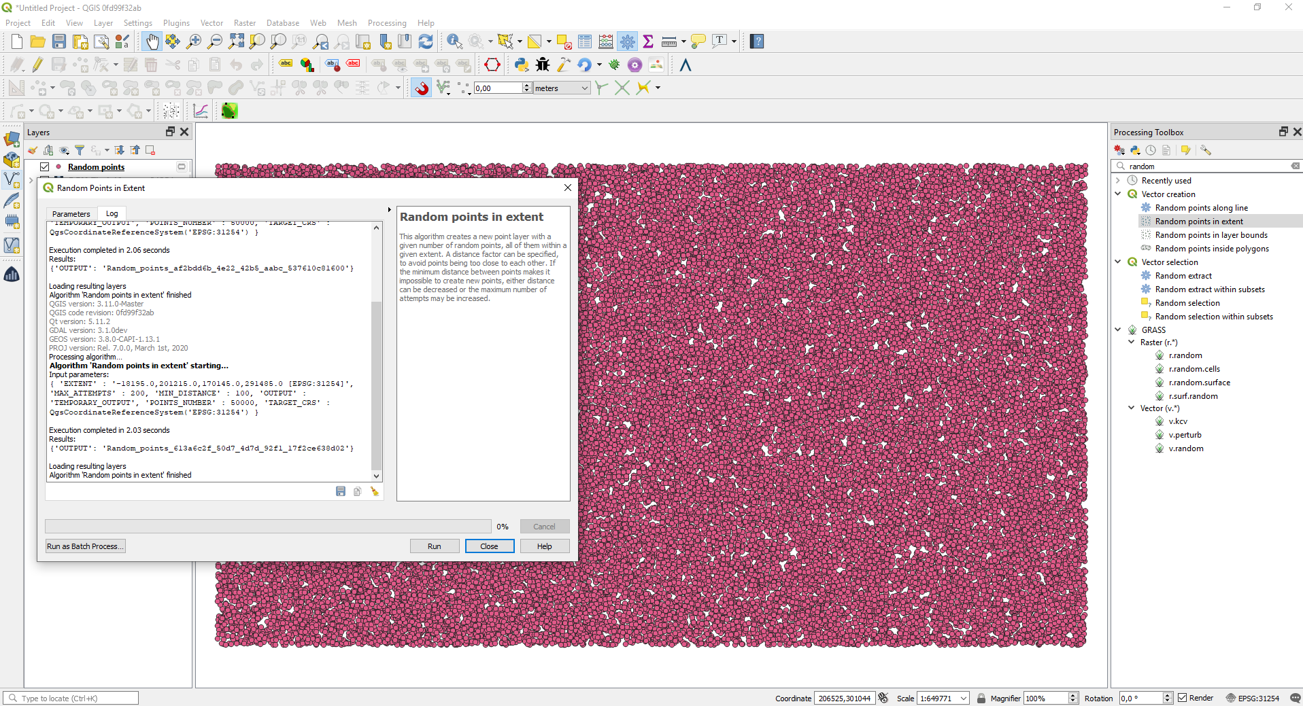Open the Identify Features tool
This screenshot has height=706, width=1303.
(454, 41)
